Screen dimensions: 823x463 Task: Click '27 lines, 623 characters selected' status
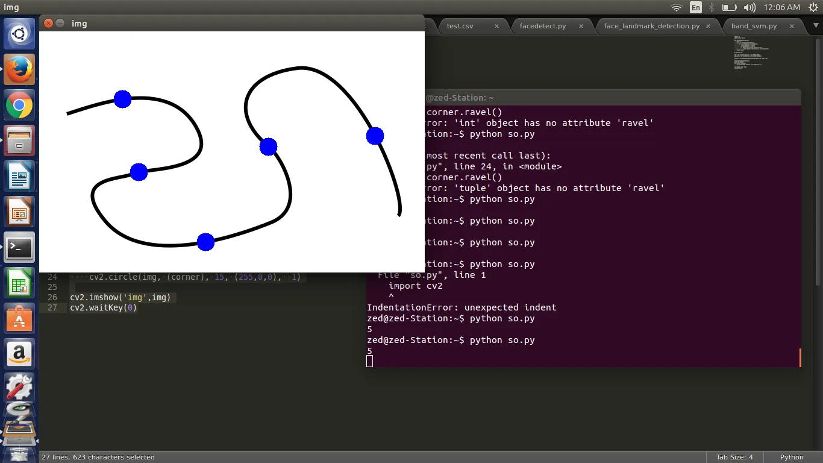tap(98, 457)
